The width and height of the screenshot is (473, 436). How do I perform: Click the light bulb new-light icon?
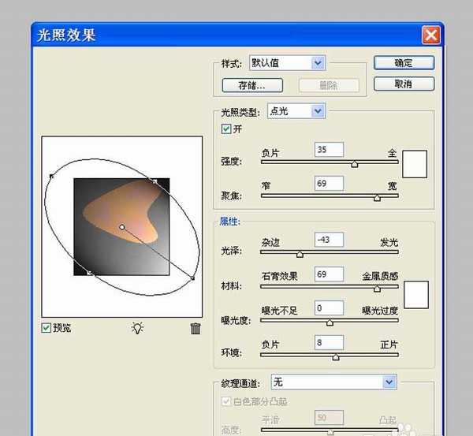click(x=137, y=328)
